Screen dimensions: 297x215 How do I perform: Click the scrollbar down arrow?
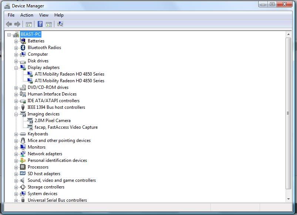288,199
